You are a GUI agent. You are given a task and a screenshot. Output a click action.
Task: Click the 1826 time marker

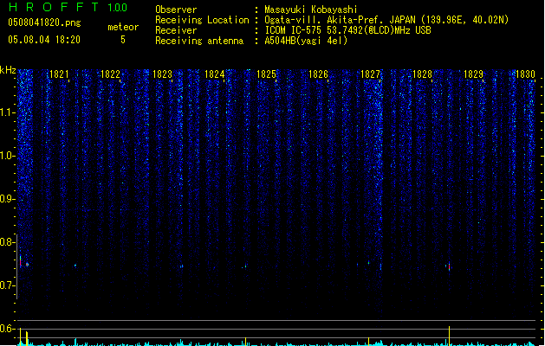tap(318, 74)
